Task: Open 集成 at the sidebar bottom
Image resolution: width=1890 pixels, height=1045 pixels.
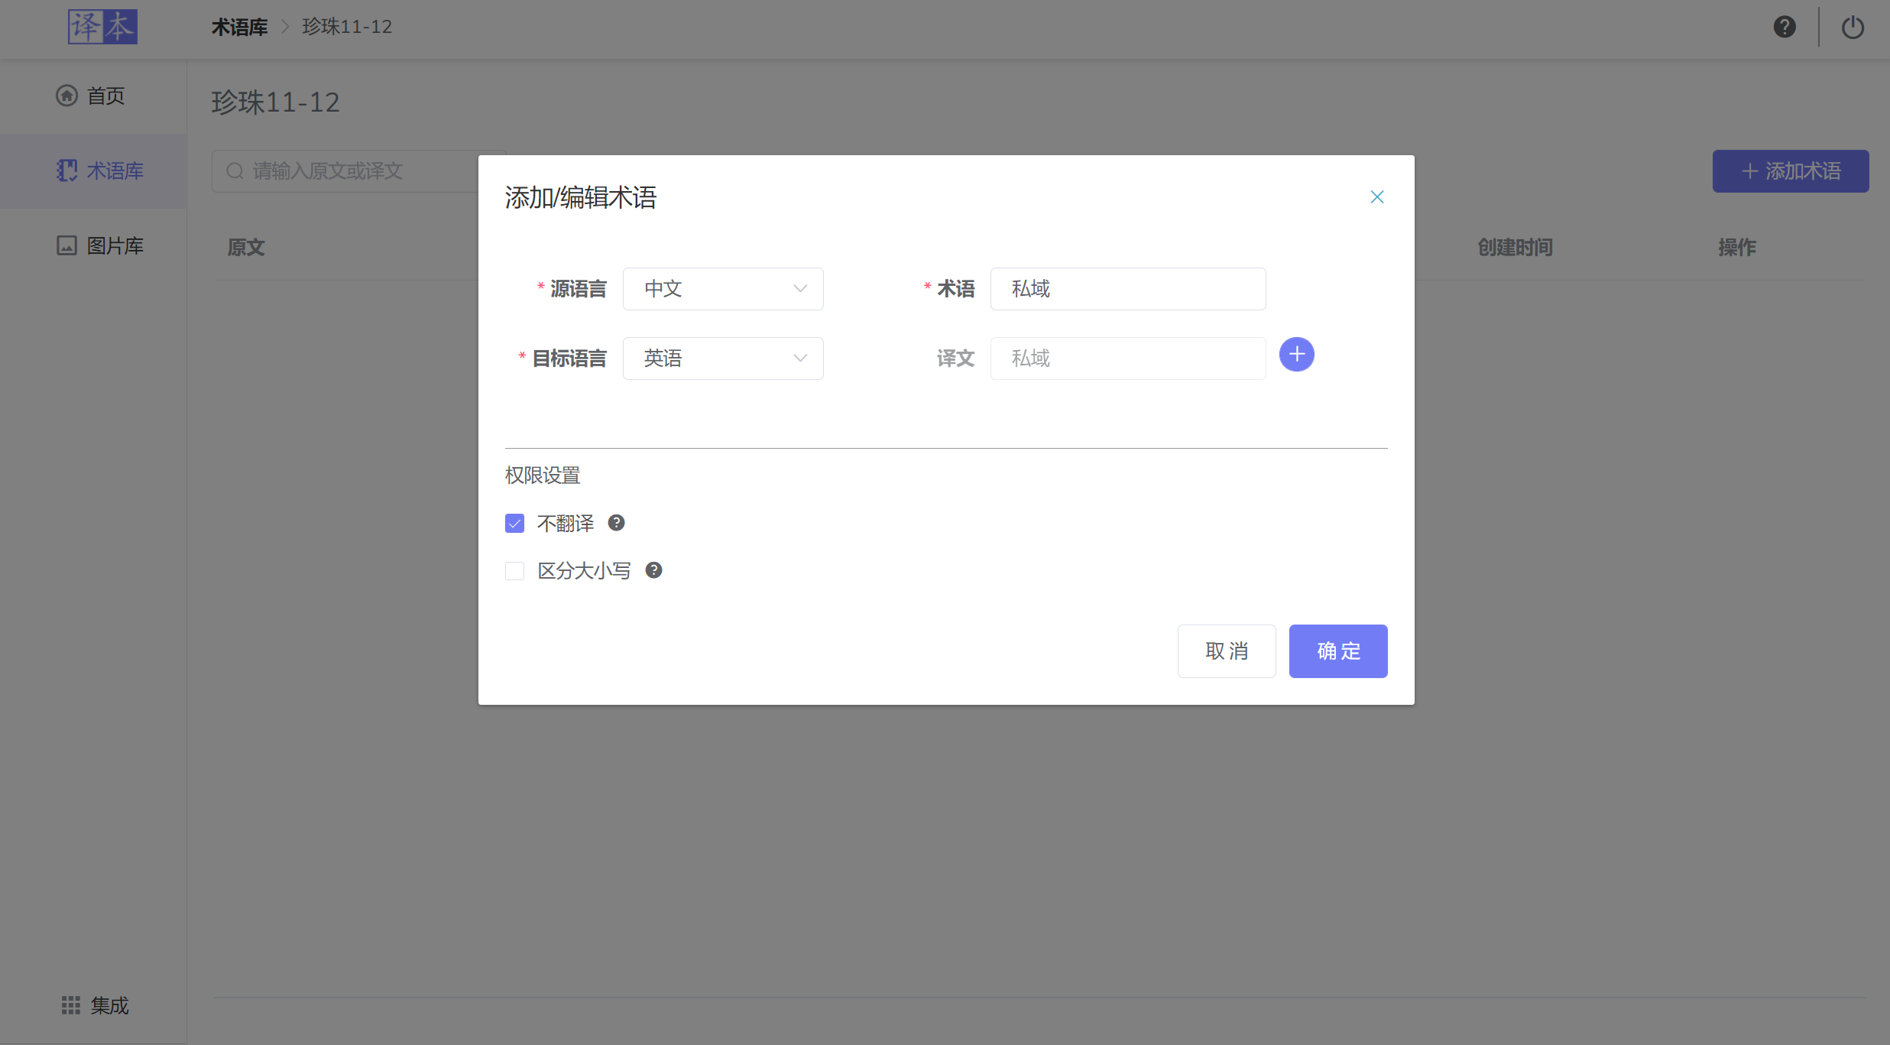Action: [x=95, y=1005]
